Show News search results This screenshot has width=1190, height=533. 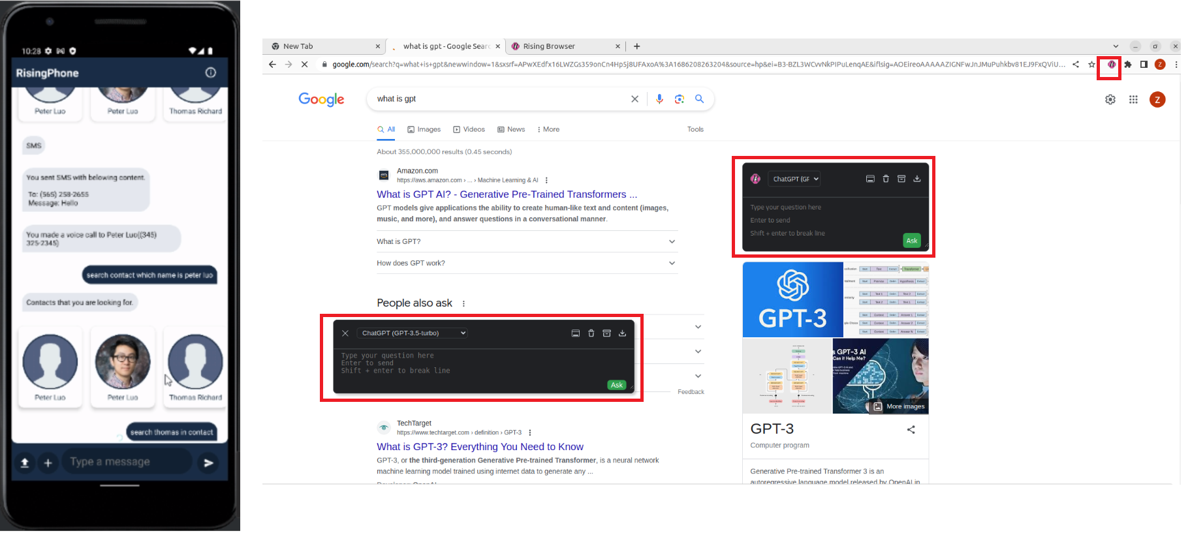pyautogui.click(x=511, y=129)
